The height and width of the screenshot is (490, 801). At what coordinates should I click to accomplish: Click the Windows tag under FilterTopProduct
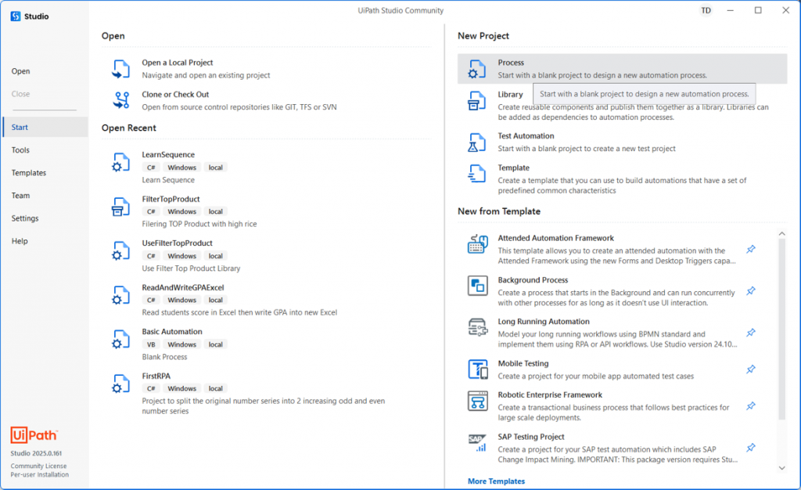click(x=181, y=211)
